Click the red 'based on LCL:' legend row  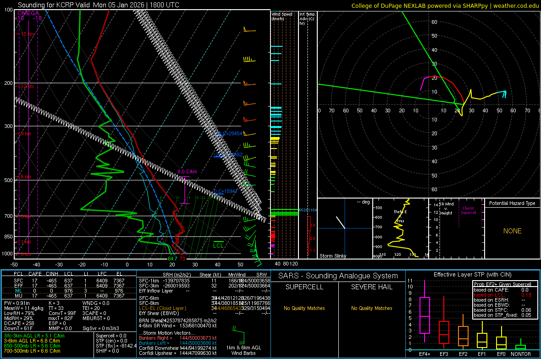502,295
